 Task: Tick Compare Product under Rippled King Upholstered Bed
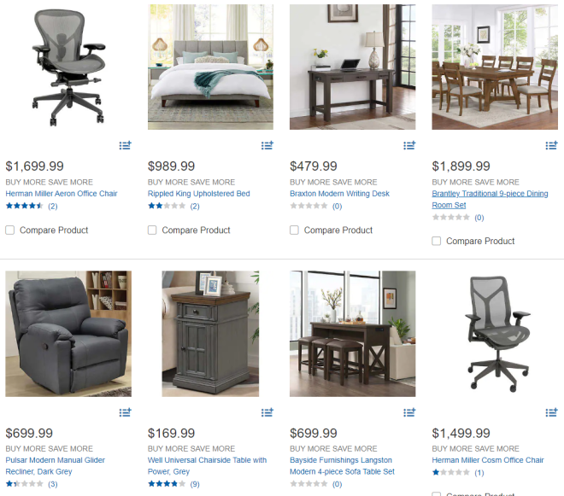pyautogui.click(x=152, y=230)
